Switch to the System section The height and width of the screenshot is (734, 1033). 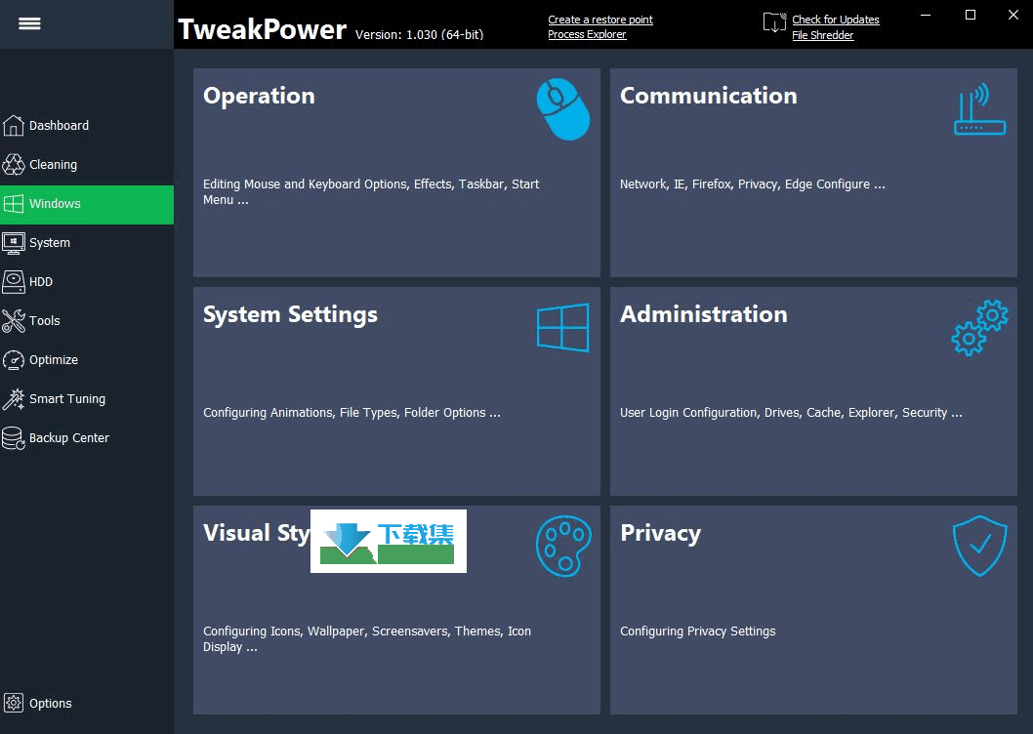pos(87,242)
